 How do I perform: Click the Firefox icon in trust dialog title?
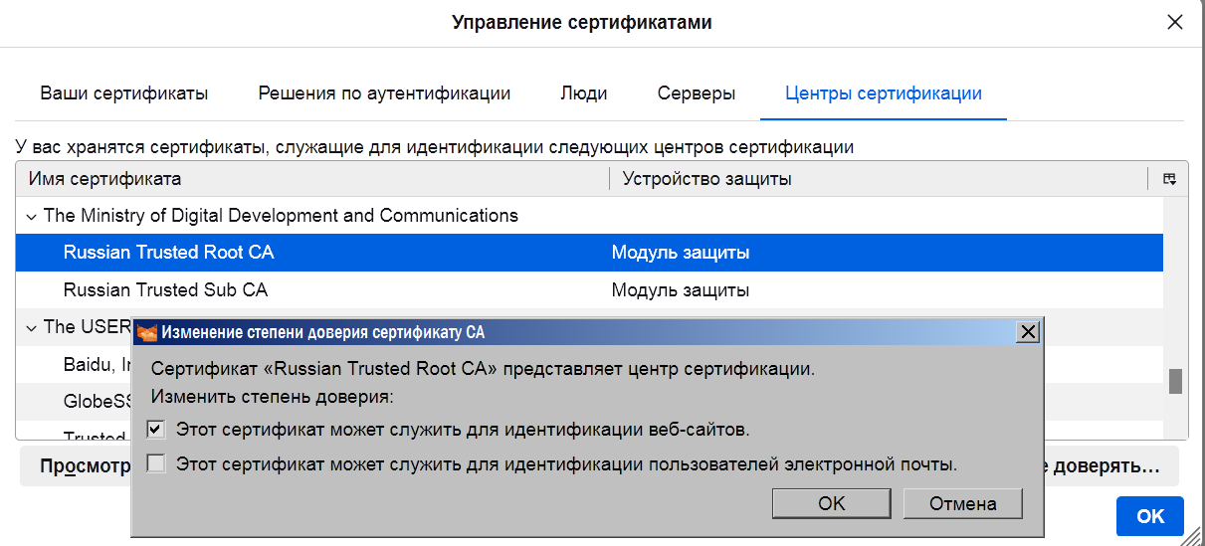click(x=147, y=332)
